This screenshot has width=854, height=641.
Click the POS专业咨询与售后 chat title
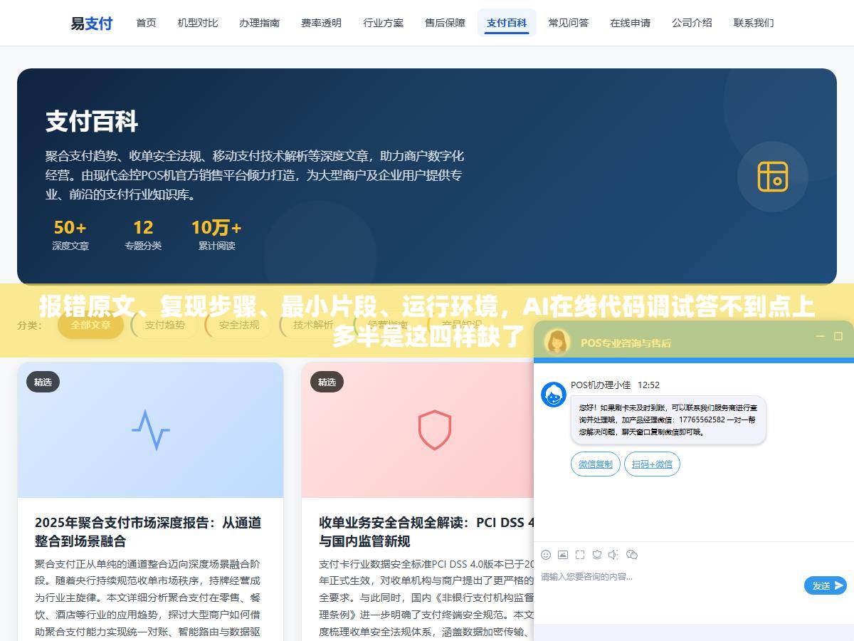(x=626, y=343)
